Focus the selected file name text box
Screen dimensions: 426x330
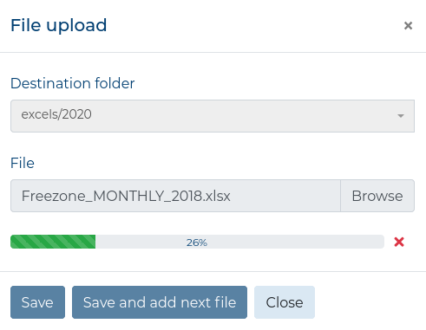175,196
